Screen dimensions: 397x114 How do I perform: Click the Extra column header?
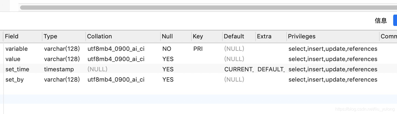264,36
